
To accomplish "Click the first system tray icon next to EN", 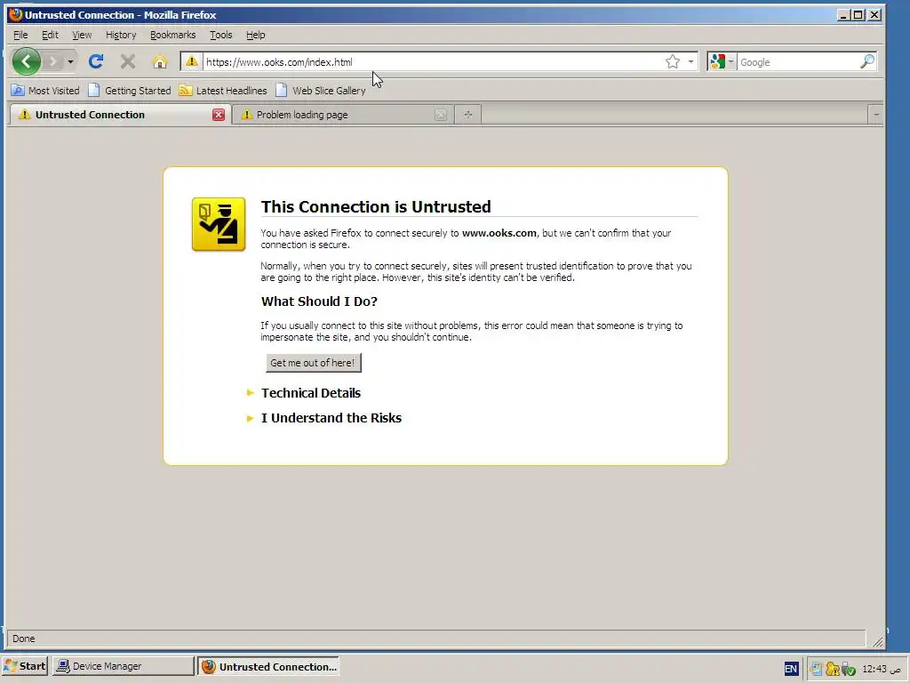I will click(x=816, y=669).
